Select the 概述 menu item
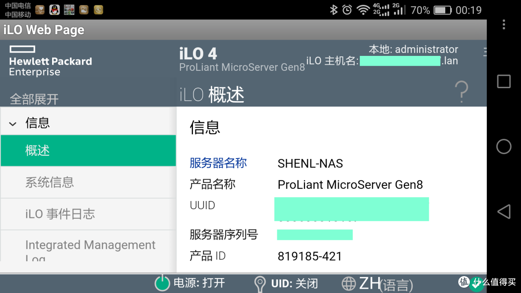 click(x=88, y=150)
